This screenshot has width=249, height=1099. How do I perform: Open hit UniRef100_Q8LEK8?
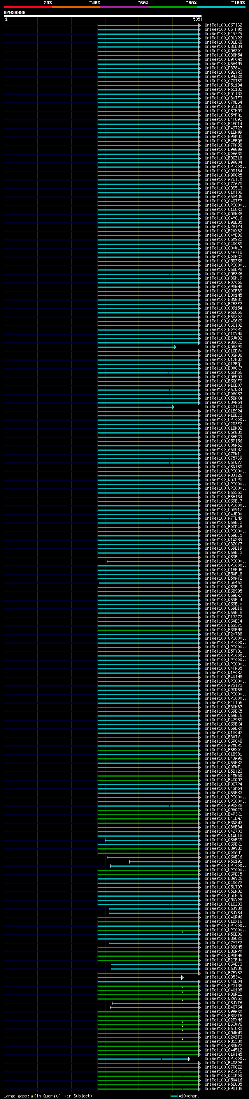pos(223,42)
